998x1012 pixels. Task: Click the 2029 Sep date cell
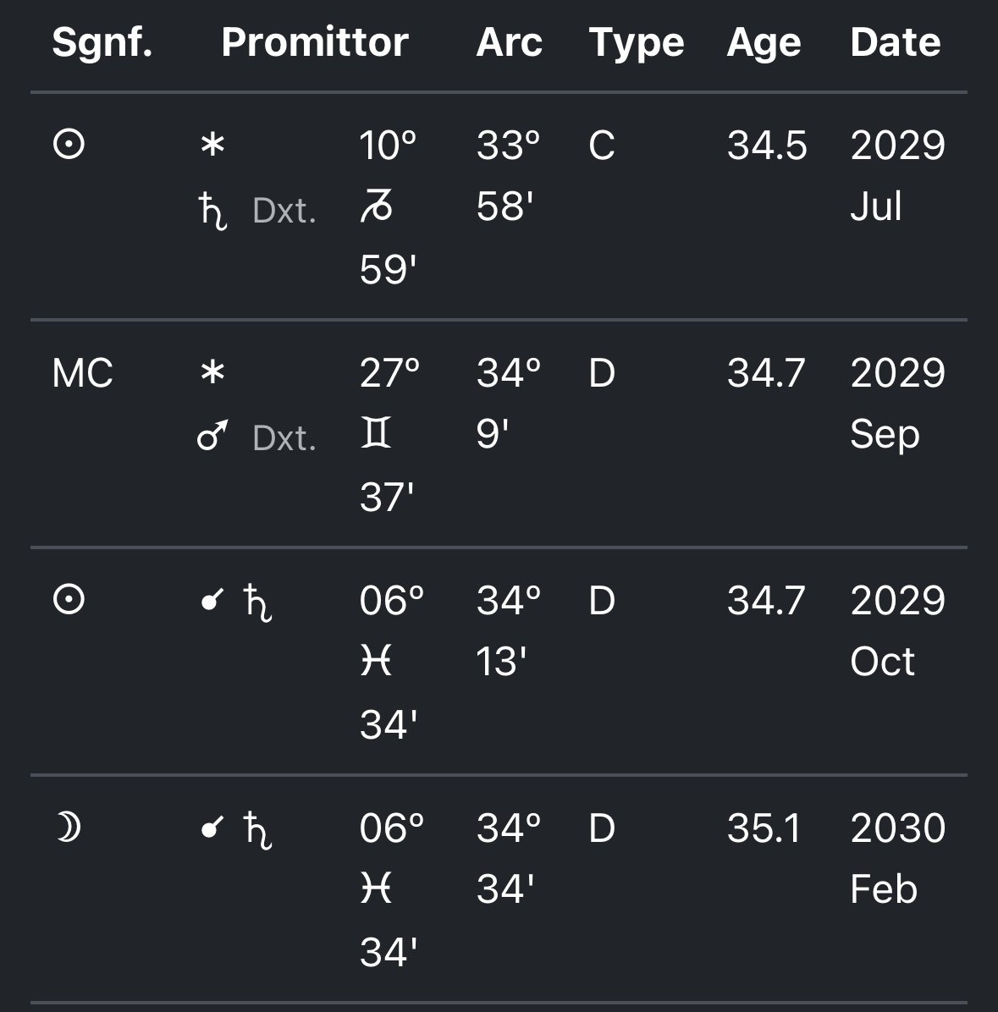tap(898, 404)
